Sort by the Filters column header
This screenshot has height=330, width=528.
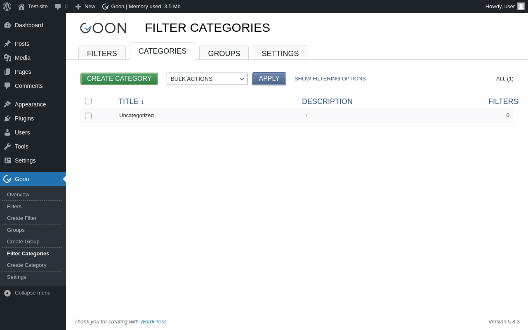(x=503, y=101)
